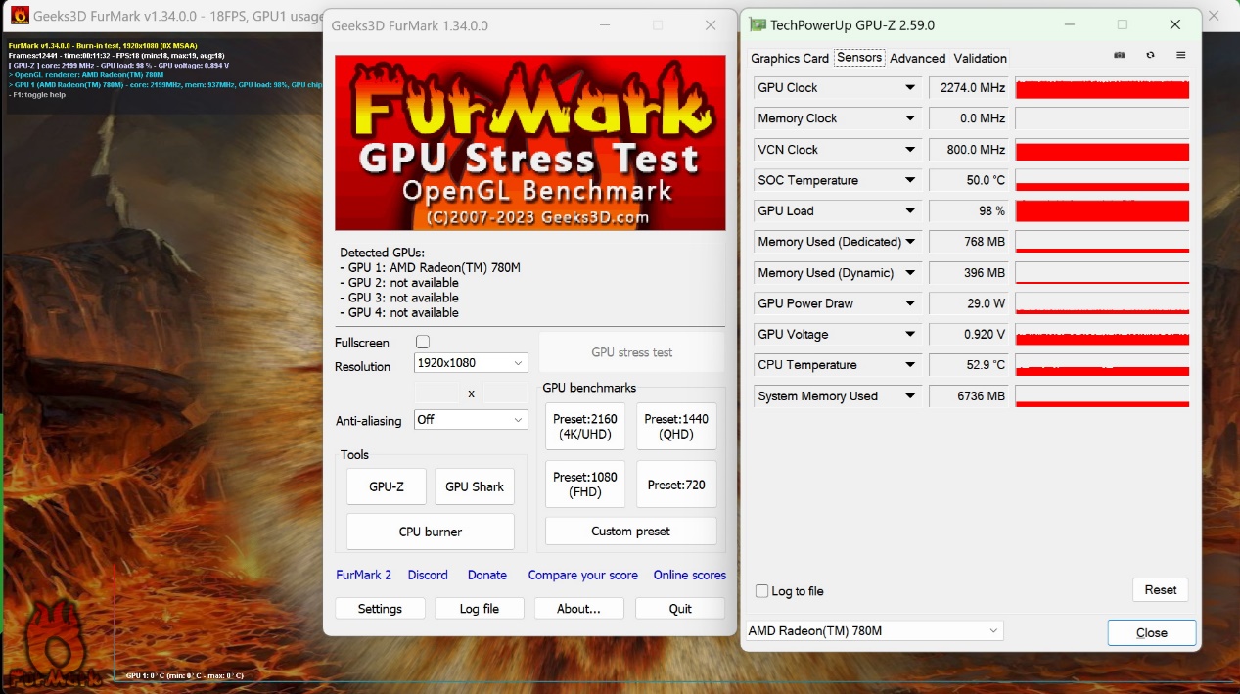Enable the Log to file checkbox
This screenshot has height=694, width=1240.
761,591
